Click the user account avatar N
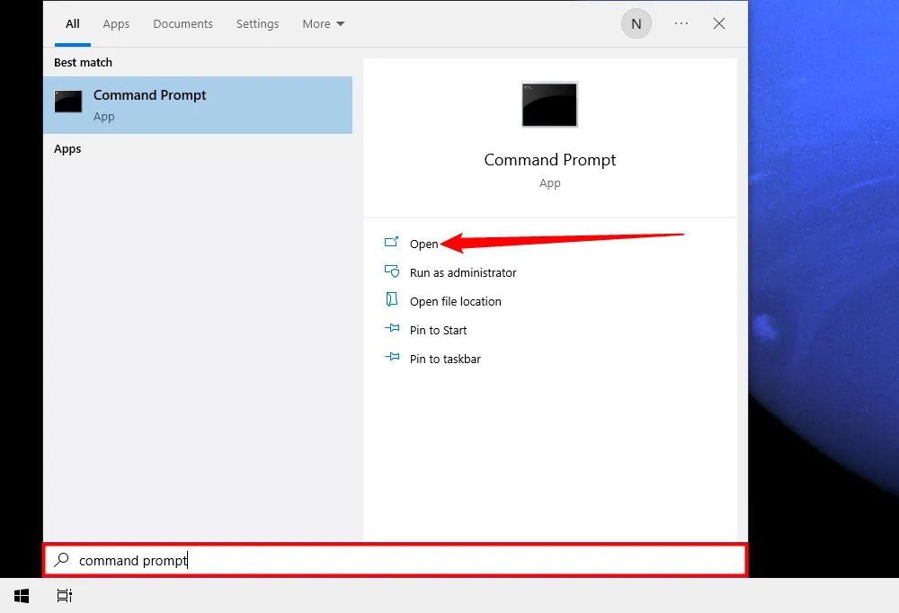The height and width of the screenshot is (613, 899). point(636,23)
